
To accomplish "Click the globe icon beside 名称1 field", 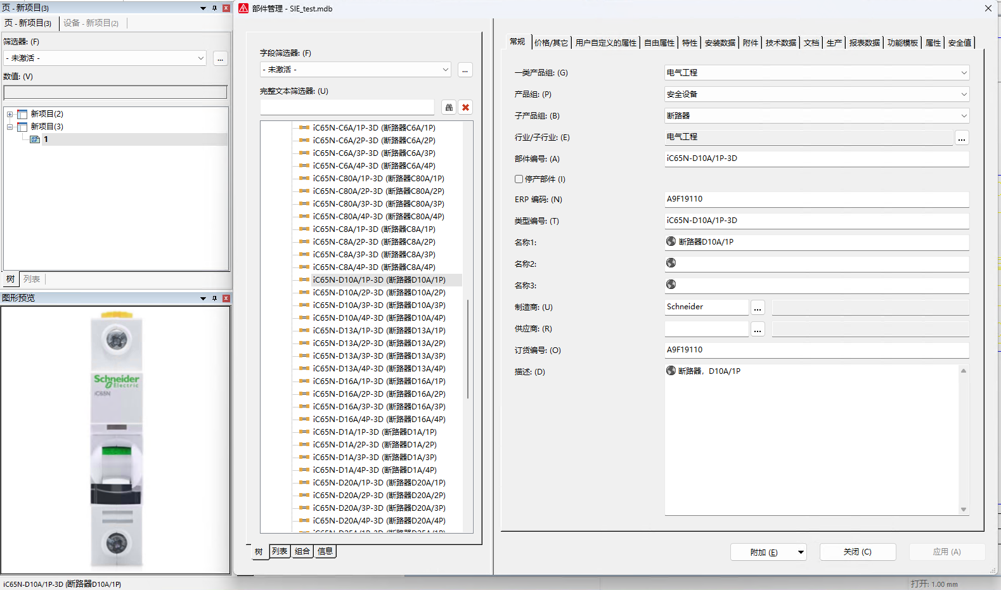I will pyautogui.click(x=671, y=241).
